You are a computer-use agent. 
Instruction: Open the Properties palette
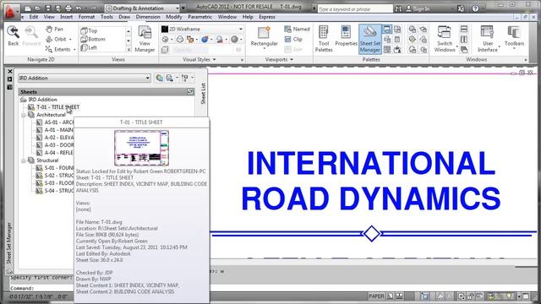346,36
